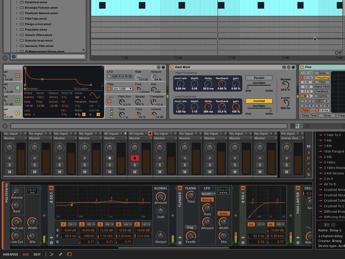Select the Envelope tab in Operator display
345x259 pixels.
pyautogui.click(x=30, y=88)
